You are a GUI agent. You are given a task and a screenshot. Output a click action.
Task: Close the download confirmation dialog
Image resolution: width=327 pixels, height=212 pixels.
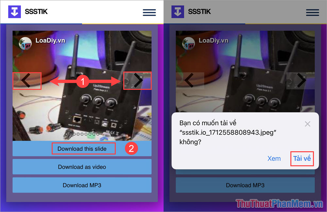(x=307, y=124)
